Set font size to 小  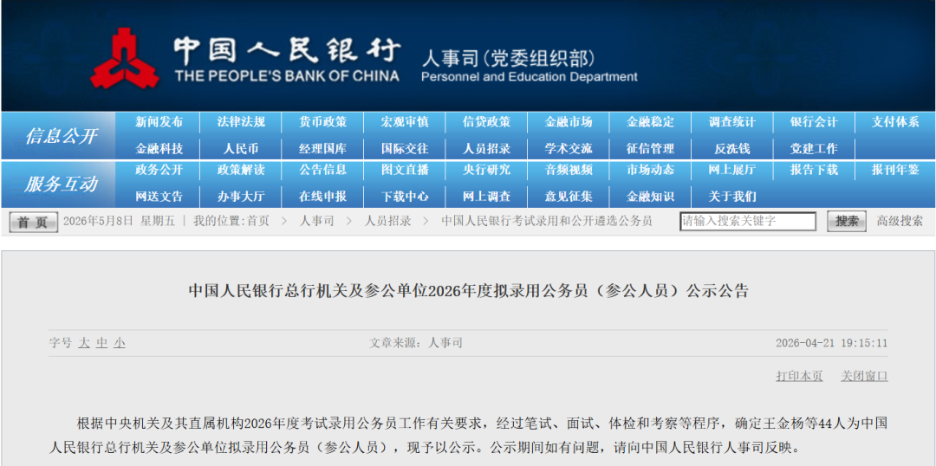pyautogui.click(x=120, y=343)
